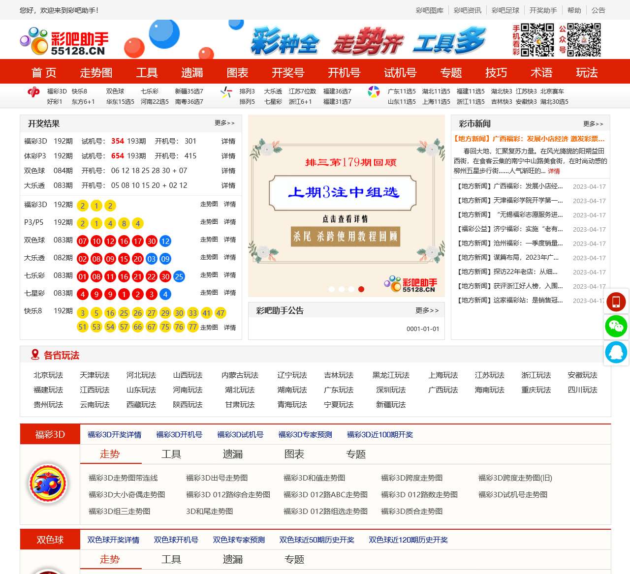Switch to the 图表 tab in 福彩3D section
This screenshot has width=630, height=574.
click(294, 454)
